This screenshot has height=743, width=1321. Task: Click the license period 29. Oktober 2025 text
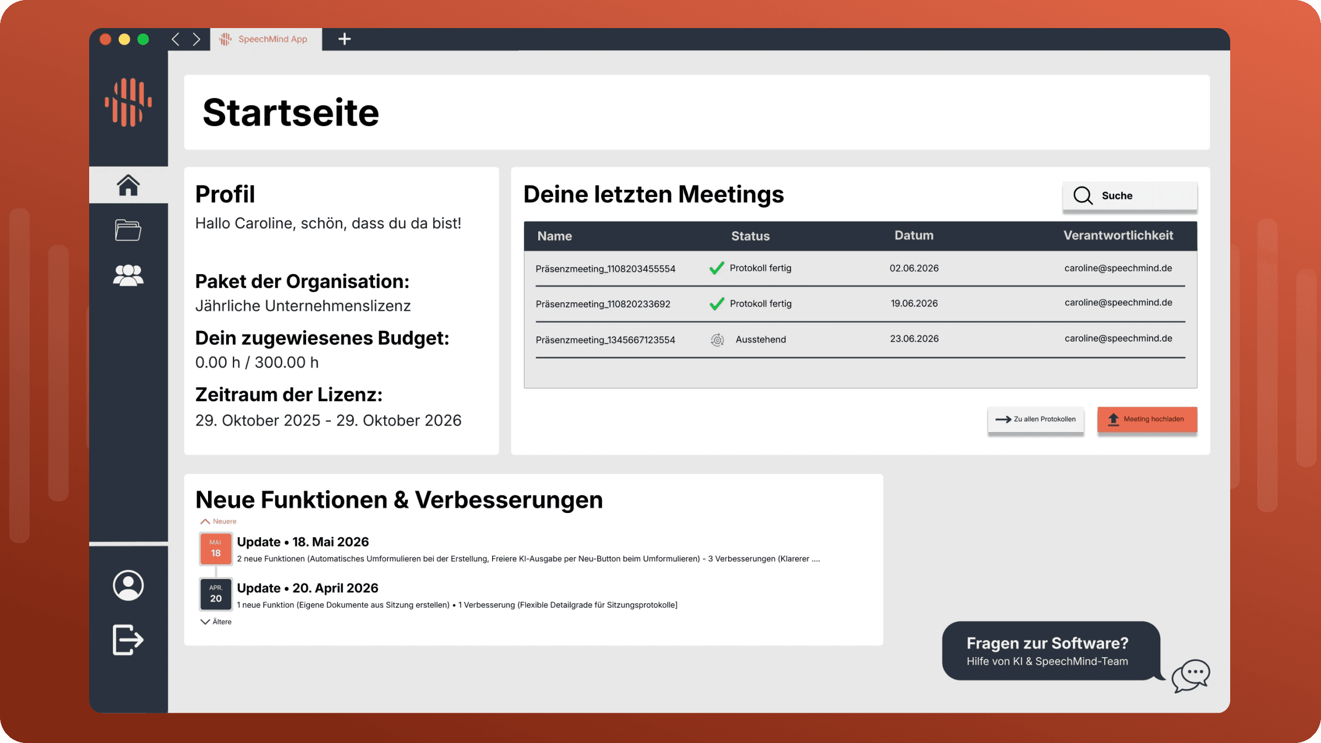[329, 420]
